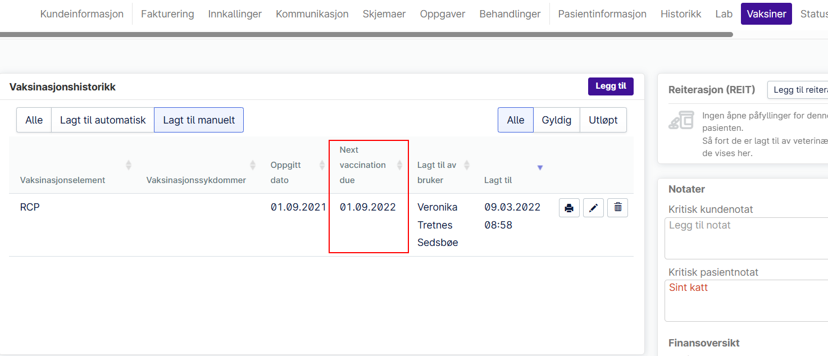The image size is (828, 356).
Task: Click the Reiterasjon (REIT) heading
Action: pyautogui.click(x=712, y=90)
